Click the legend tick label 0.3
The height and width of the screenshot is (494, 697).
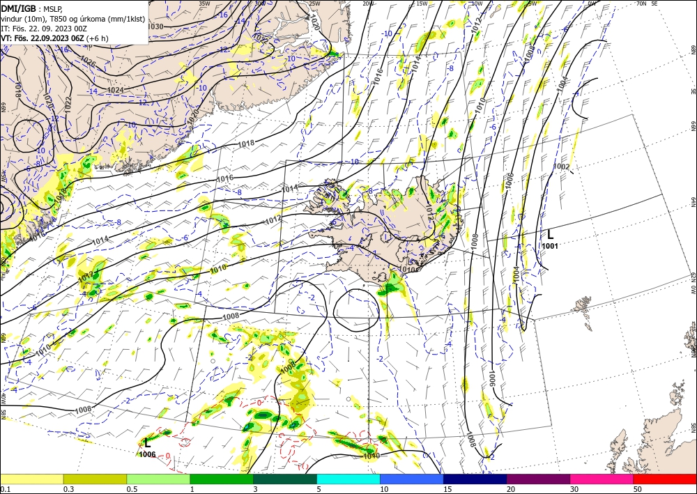point(68,489)
